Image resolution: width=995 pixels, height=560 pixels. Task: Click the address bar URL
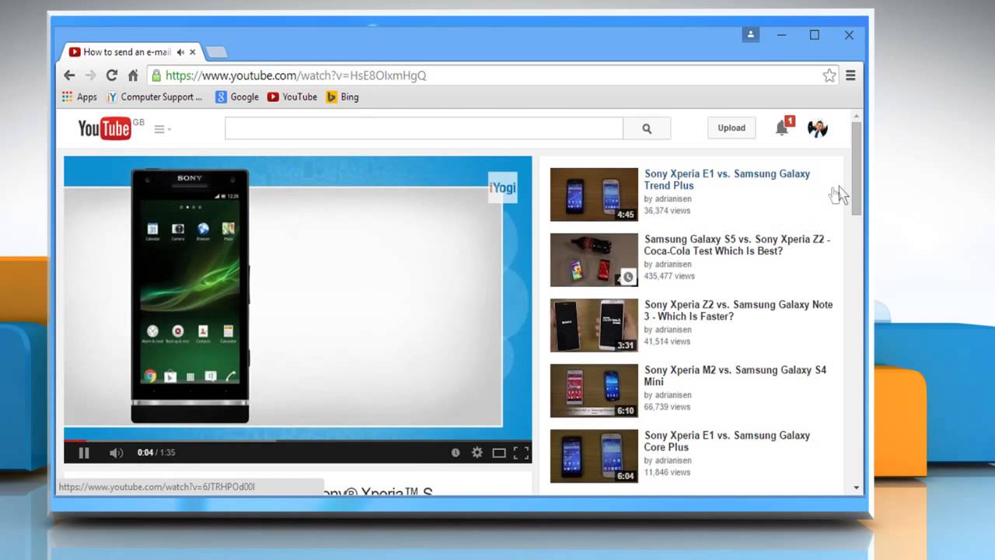(x=296, y=75)
